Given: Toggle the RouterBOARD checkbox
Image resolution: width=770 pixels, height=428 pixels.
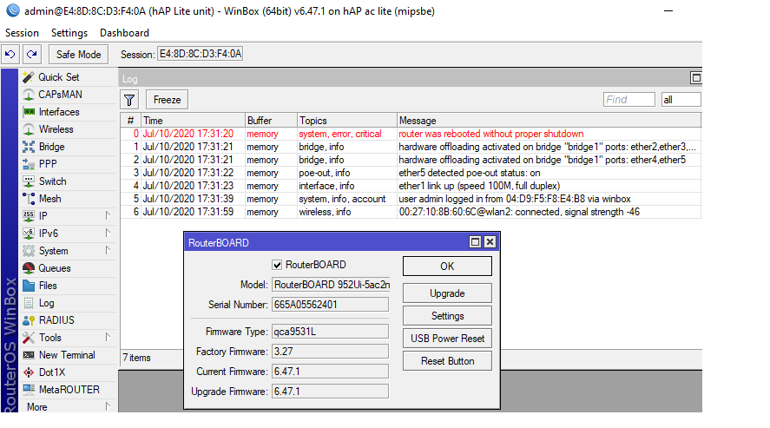Looking at the screenshot, I should click(x=277, y=265).
